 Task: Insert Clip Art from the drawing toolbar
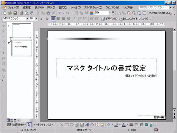click(x=97, y=125)
